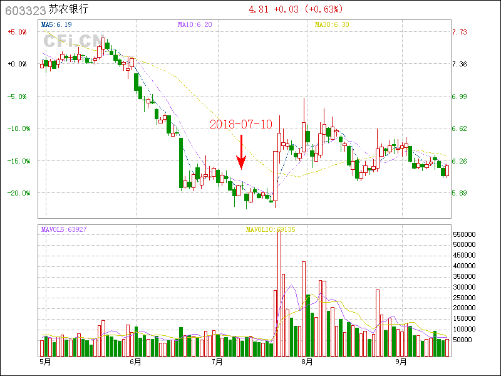
Task: Click the 9月 month label
Action: (401, 362)
